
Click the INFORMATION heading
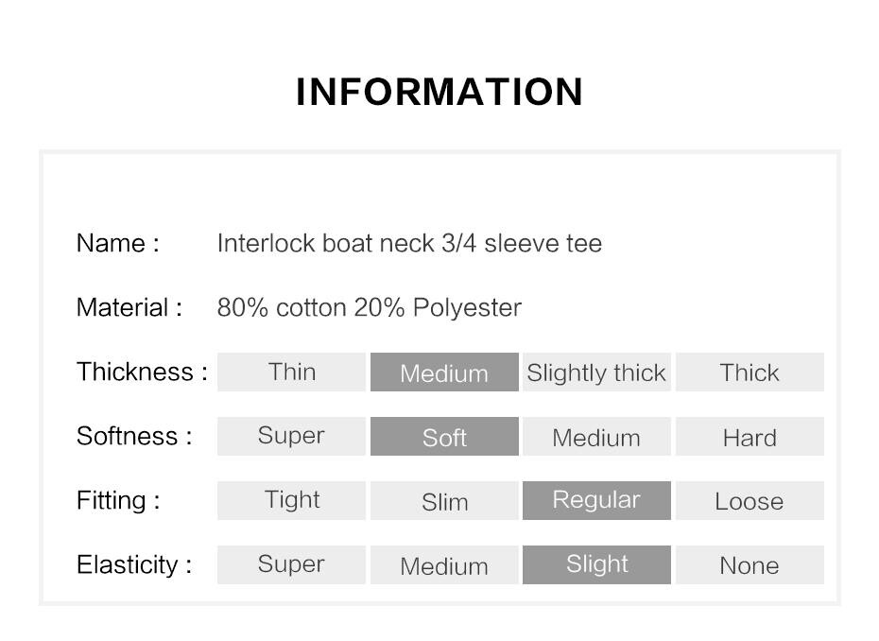tap(439, 92)
